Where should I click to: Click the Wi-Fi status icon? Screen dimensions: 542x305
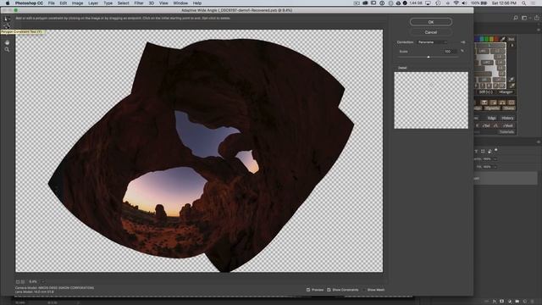tap(456, 3)
